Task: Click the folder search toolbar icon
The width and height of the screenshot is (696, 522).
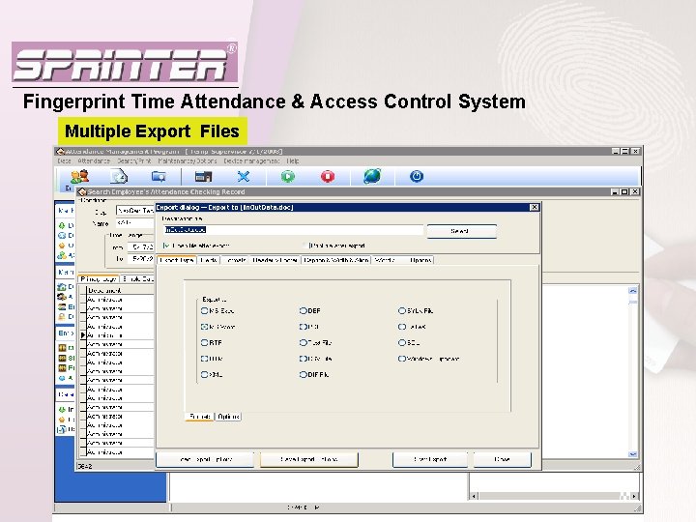Action: click(x=159, y=177)
